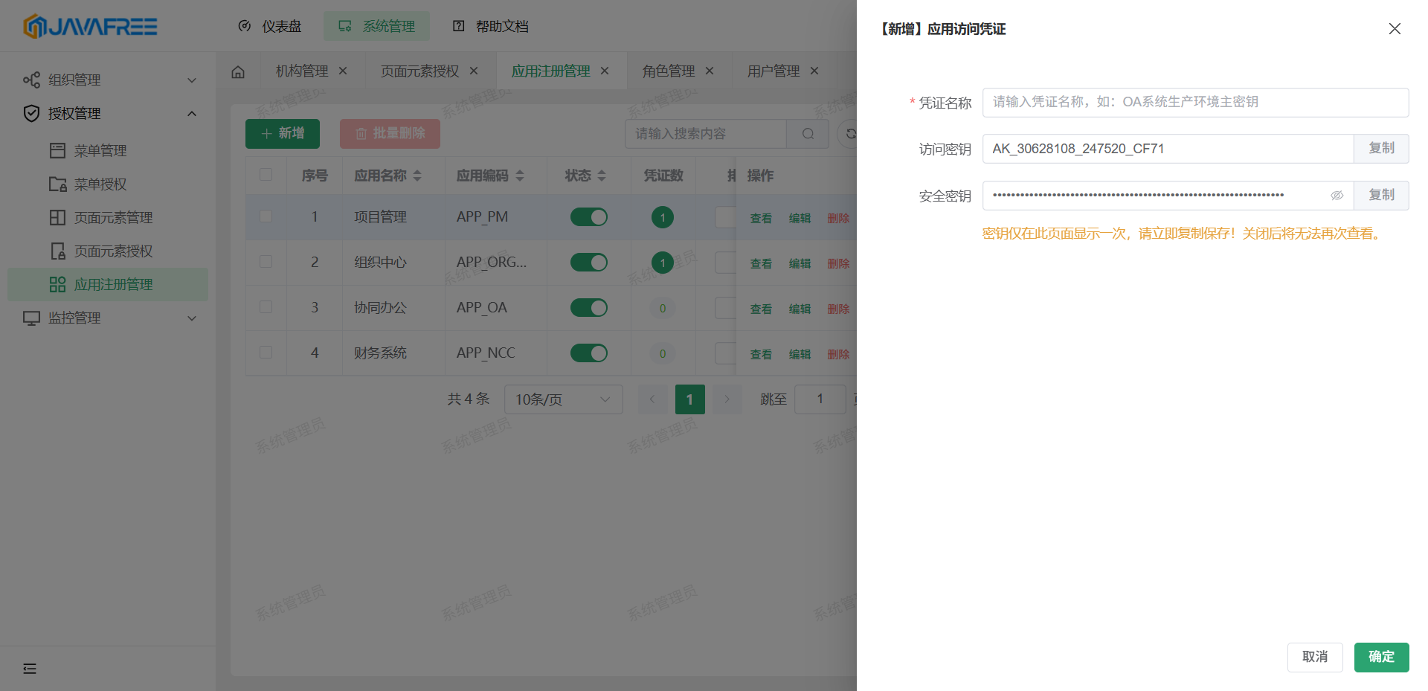Copy the 访问密钥 access key

[1381, 149]
